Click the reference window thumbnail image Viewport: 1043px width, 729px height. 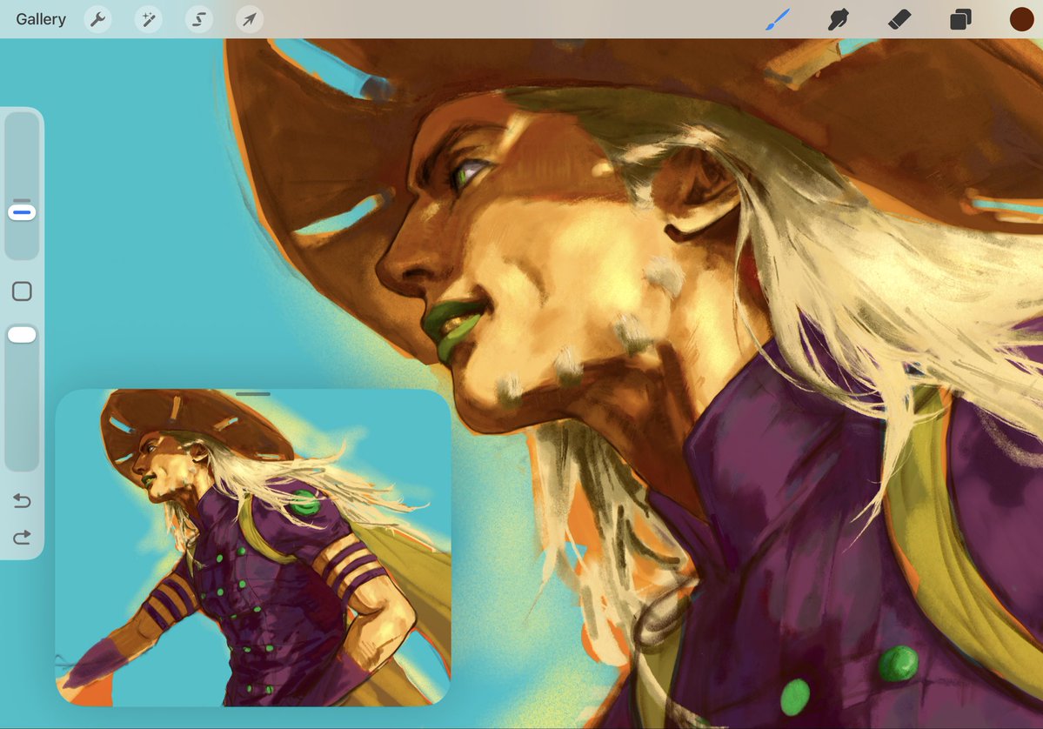253,547
